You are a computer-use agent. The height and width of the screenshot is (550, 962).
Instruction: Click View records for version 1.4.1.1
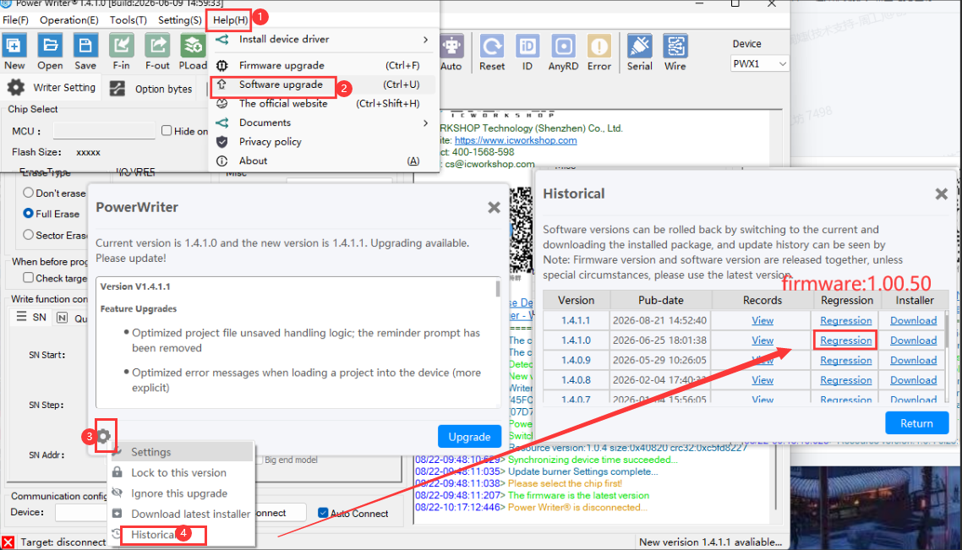(x=762, y=321)
